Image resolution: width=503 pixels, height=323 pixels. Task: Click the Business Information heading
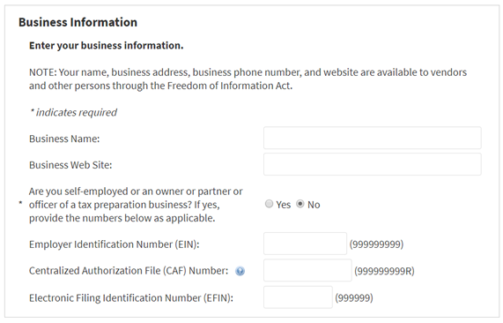tap(78, 22)
